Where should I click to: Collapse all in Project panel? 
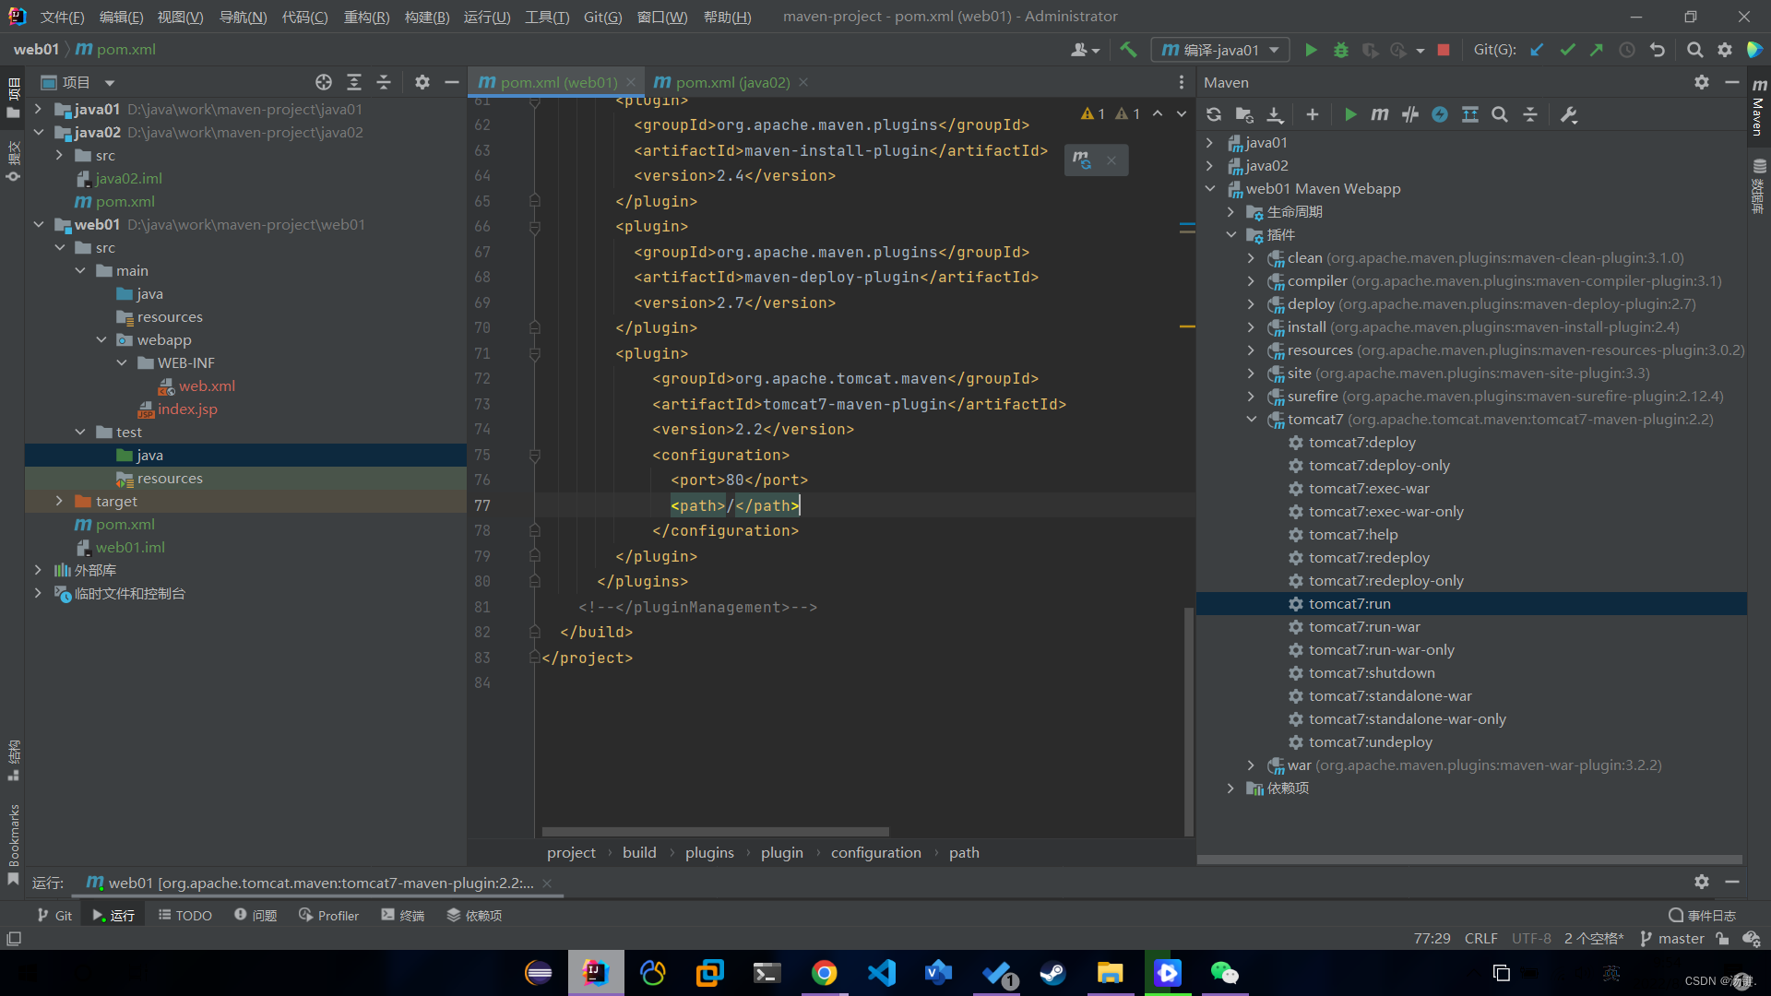coord(384,82)
